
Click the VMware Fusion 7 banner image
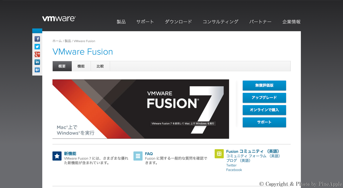[x=141, y=109]
